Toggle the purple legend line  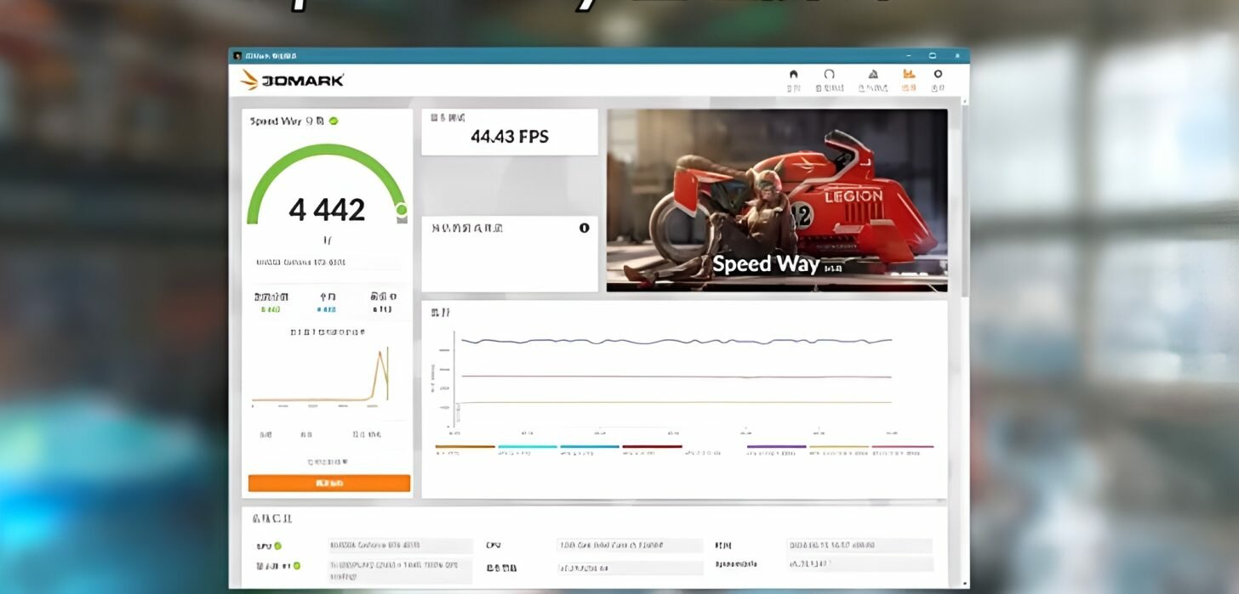(776, 446)
